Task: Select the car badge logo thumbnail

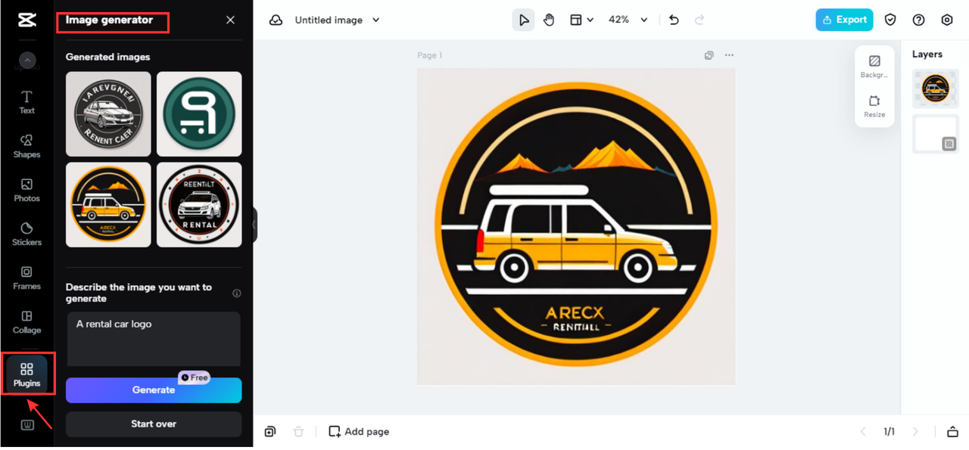Action: tap(108, 114)
